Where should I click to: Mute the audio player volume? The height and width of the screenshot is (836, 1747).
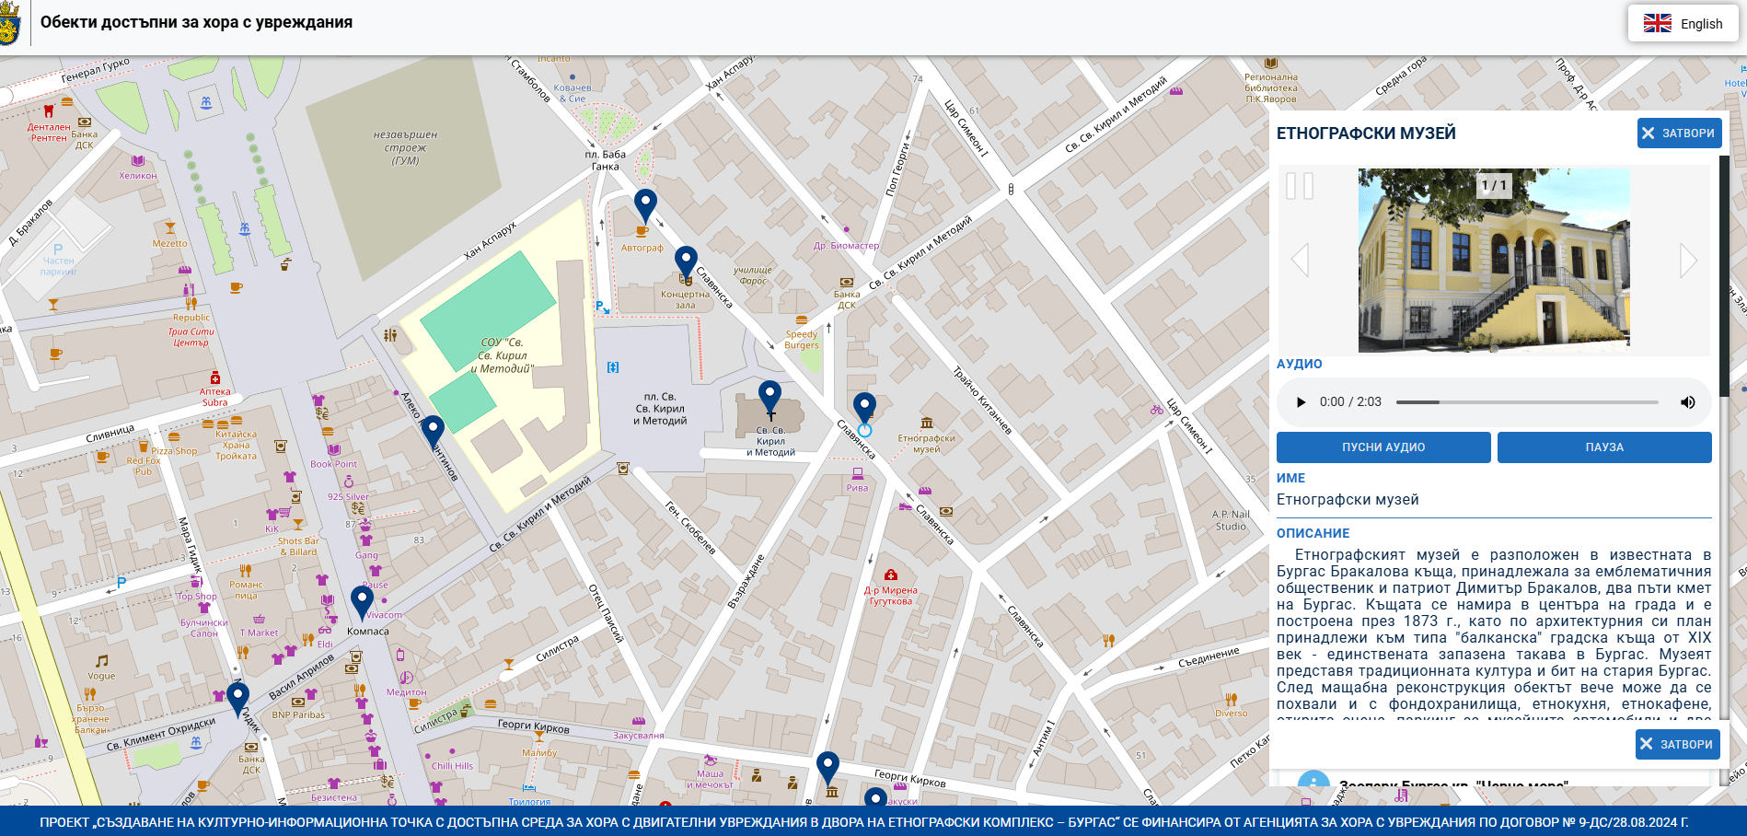point(1687,402)
